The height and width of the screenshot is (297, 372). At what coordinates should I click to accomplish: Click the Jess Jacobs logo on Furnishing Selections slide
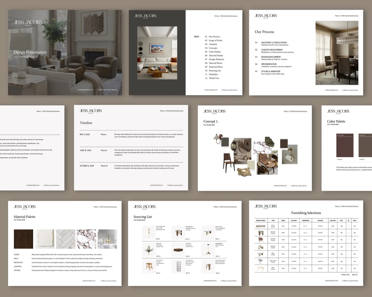(x=266, y=206)
